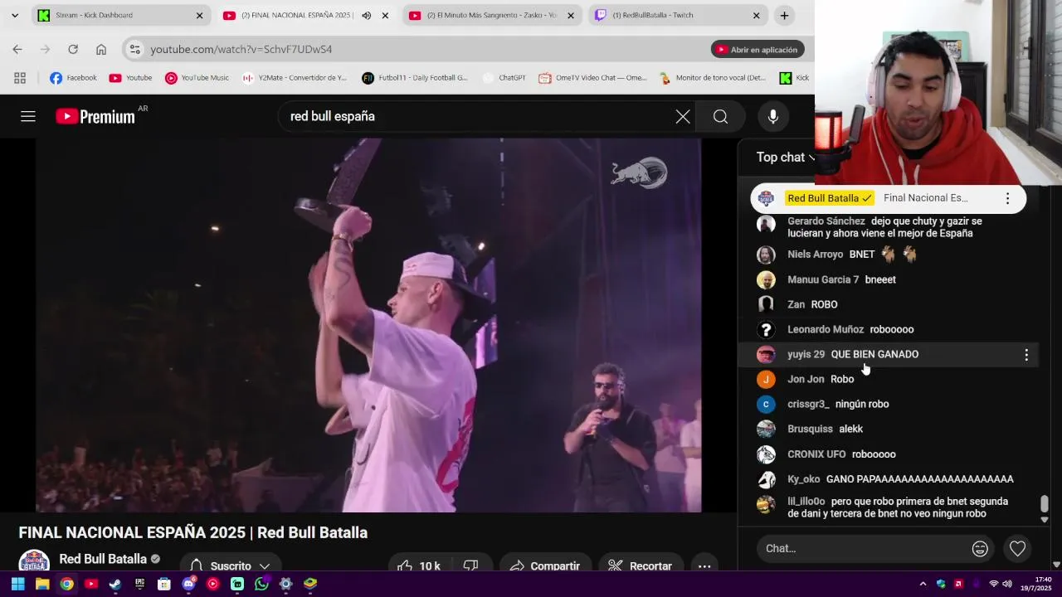The width and height of the screenshot is (1062, 597).
Task: Expand the Top chat mode dropdown
Action: (785, 158)
